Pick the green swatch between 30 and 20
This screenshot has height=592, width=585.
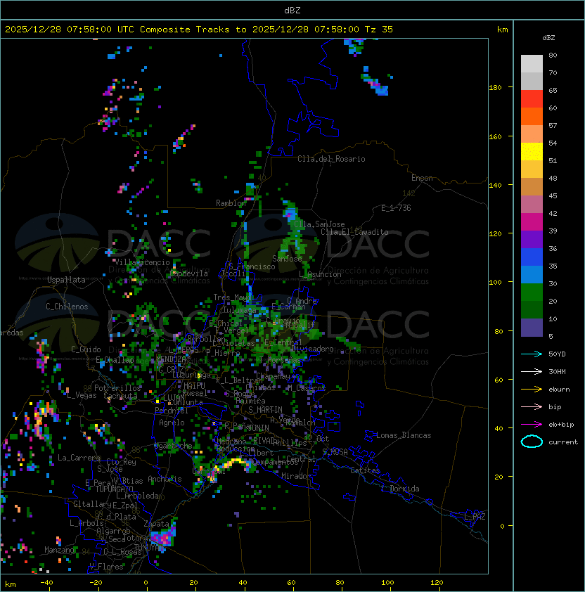(532, 292)
